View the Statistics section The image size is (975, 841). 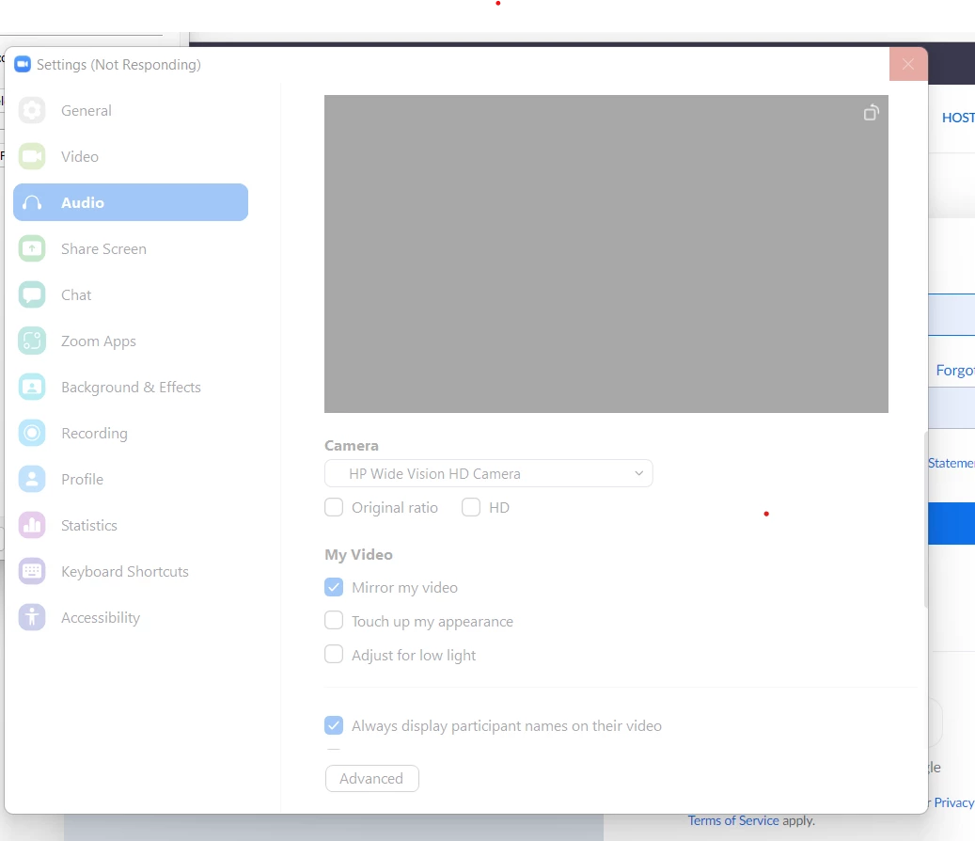pyautogui.click(x=131, y=525)
